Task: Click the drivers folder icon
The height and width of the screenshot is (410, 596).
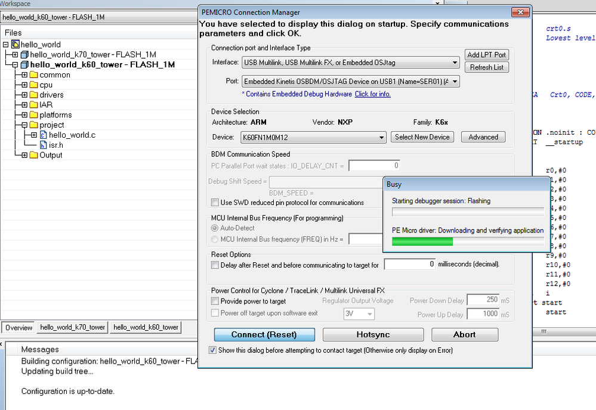Action: [34, 95]
